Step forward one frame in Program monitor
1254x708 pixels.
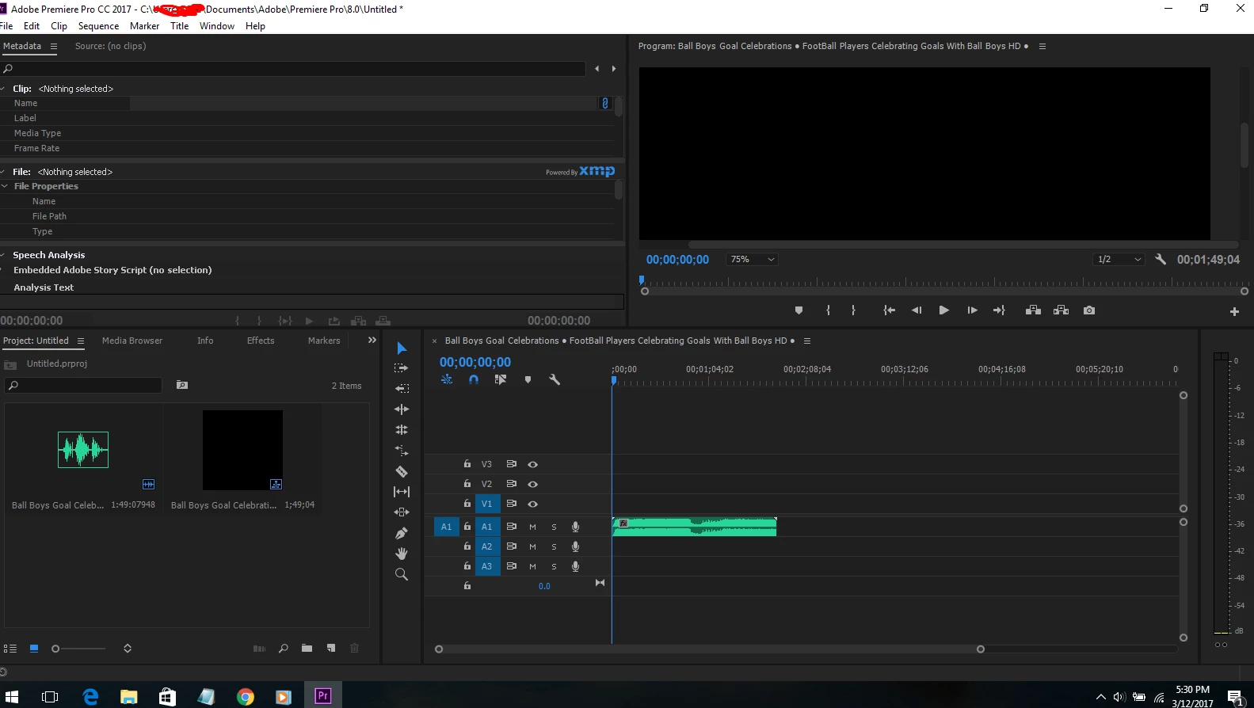(x=972, y=310)
